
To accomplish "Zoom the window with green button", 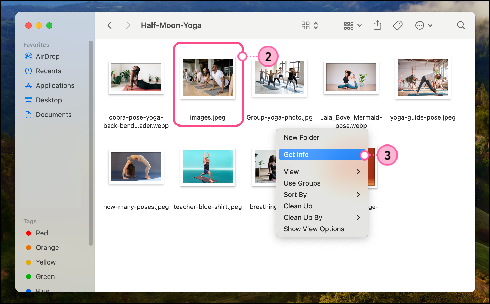I will click(49, 25).
